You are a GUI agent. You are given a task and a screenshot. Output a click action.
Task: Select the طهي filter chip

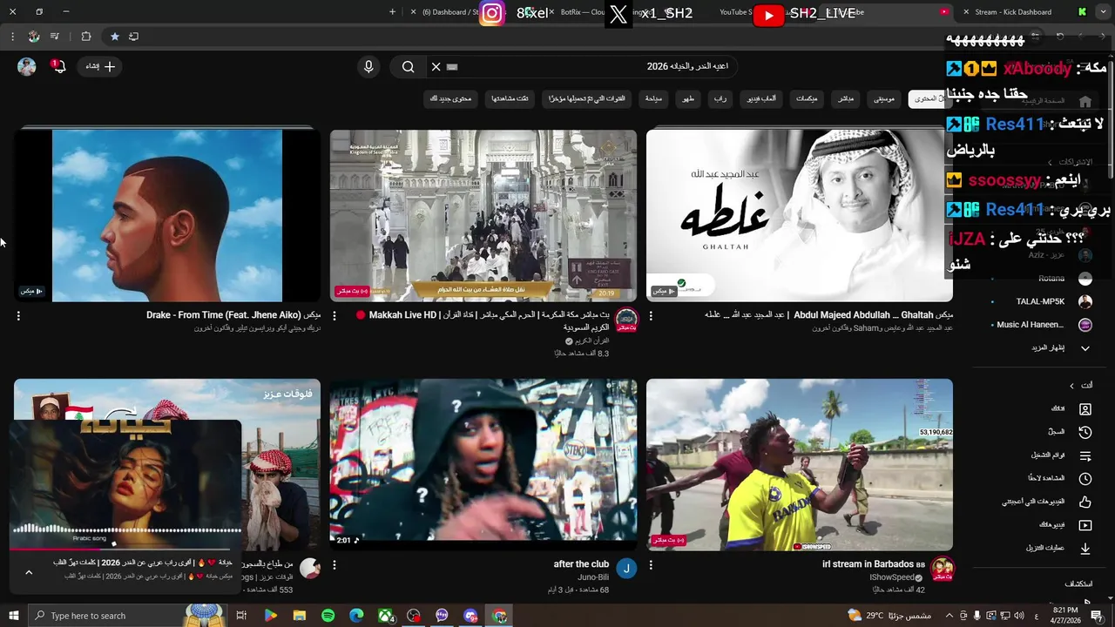click(688, 98)
